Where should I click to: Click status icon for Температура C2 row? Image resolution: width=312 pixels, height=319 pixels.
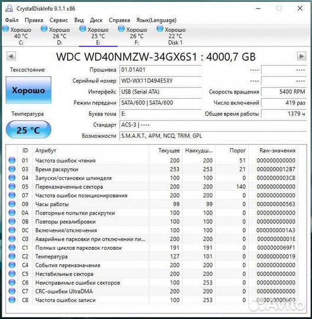tap(12, 256)
